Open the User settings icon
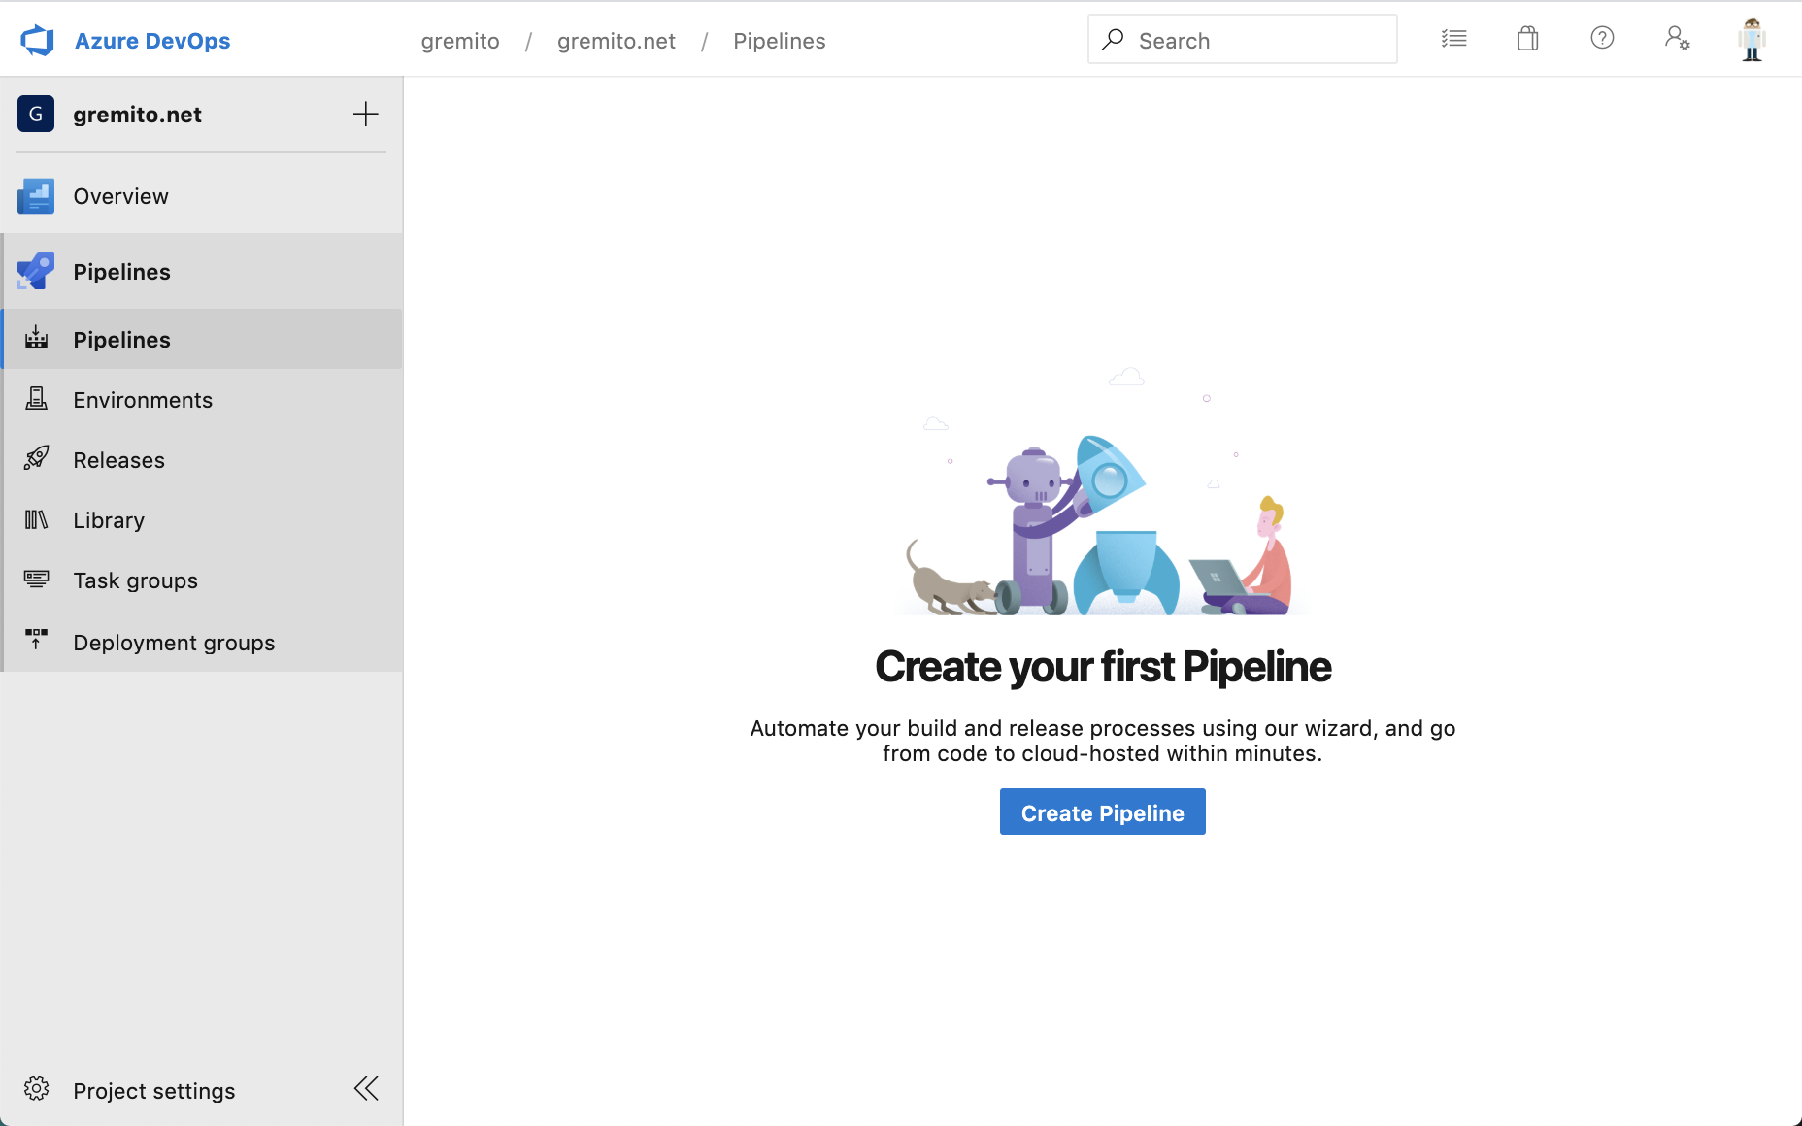Image resolution: width=1802 pixels, height=1126 pixels. tap(1677, 39)
